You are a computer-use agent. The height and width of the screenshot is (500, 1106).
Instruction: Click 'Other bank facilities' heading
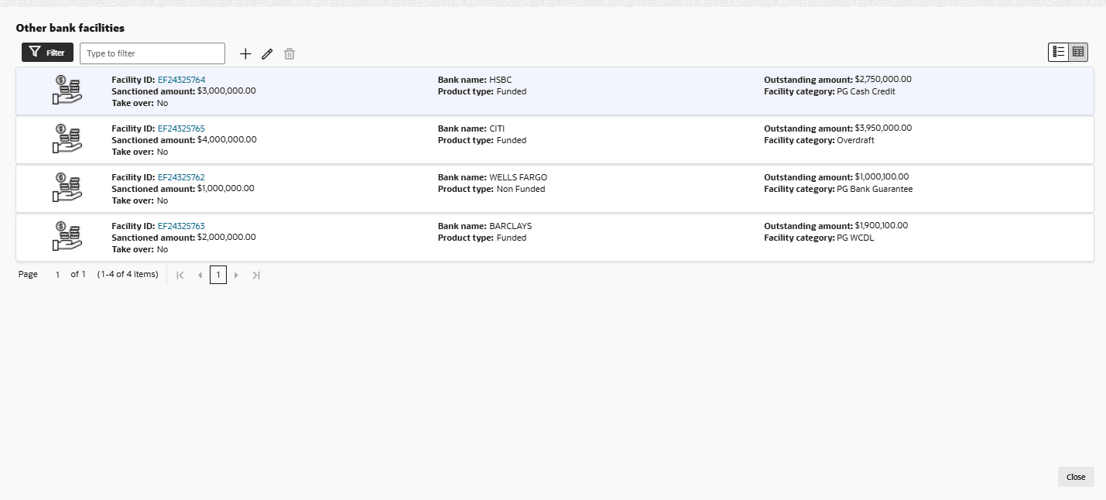(70, 28)
